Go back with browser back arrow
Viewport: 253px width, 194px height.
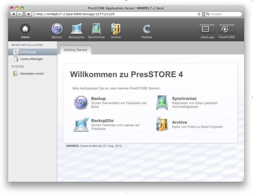coord(13,14)
